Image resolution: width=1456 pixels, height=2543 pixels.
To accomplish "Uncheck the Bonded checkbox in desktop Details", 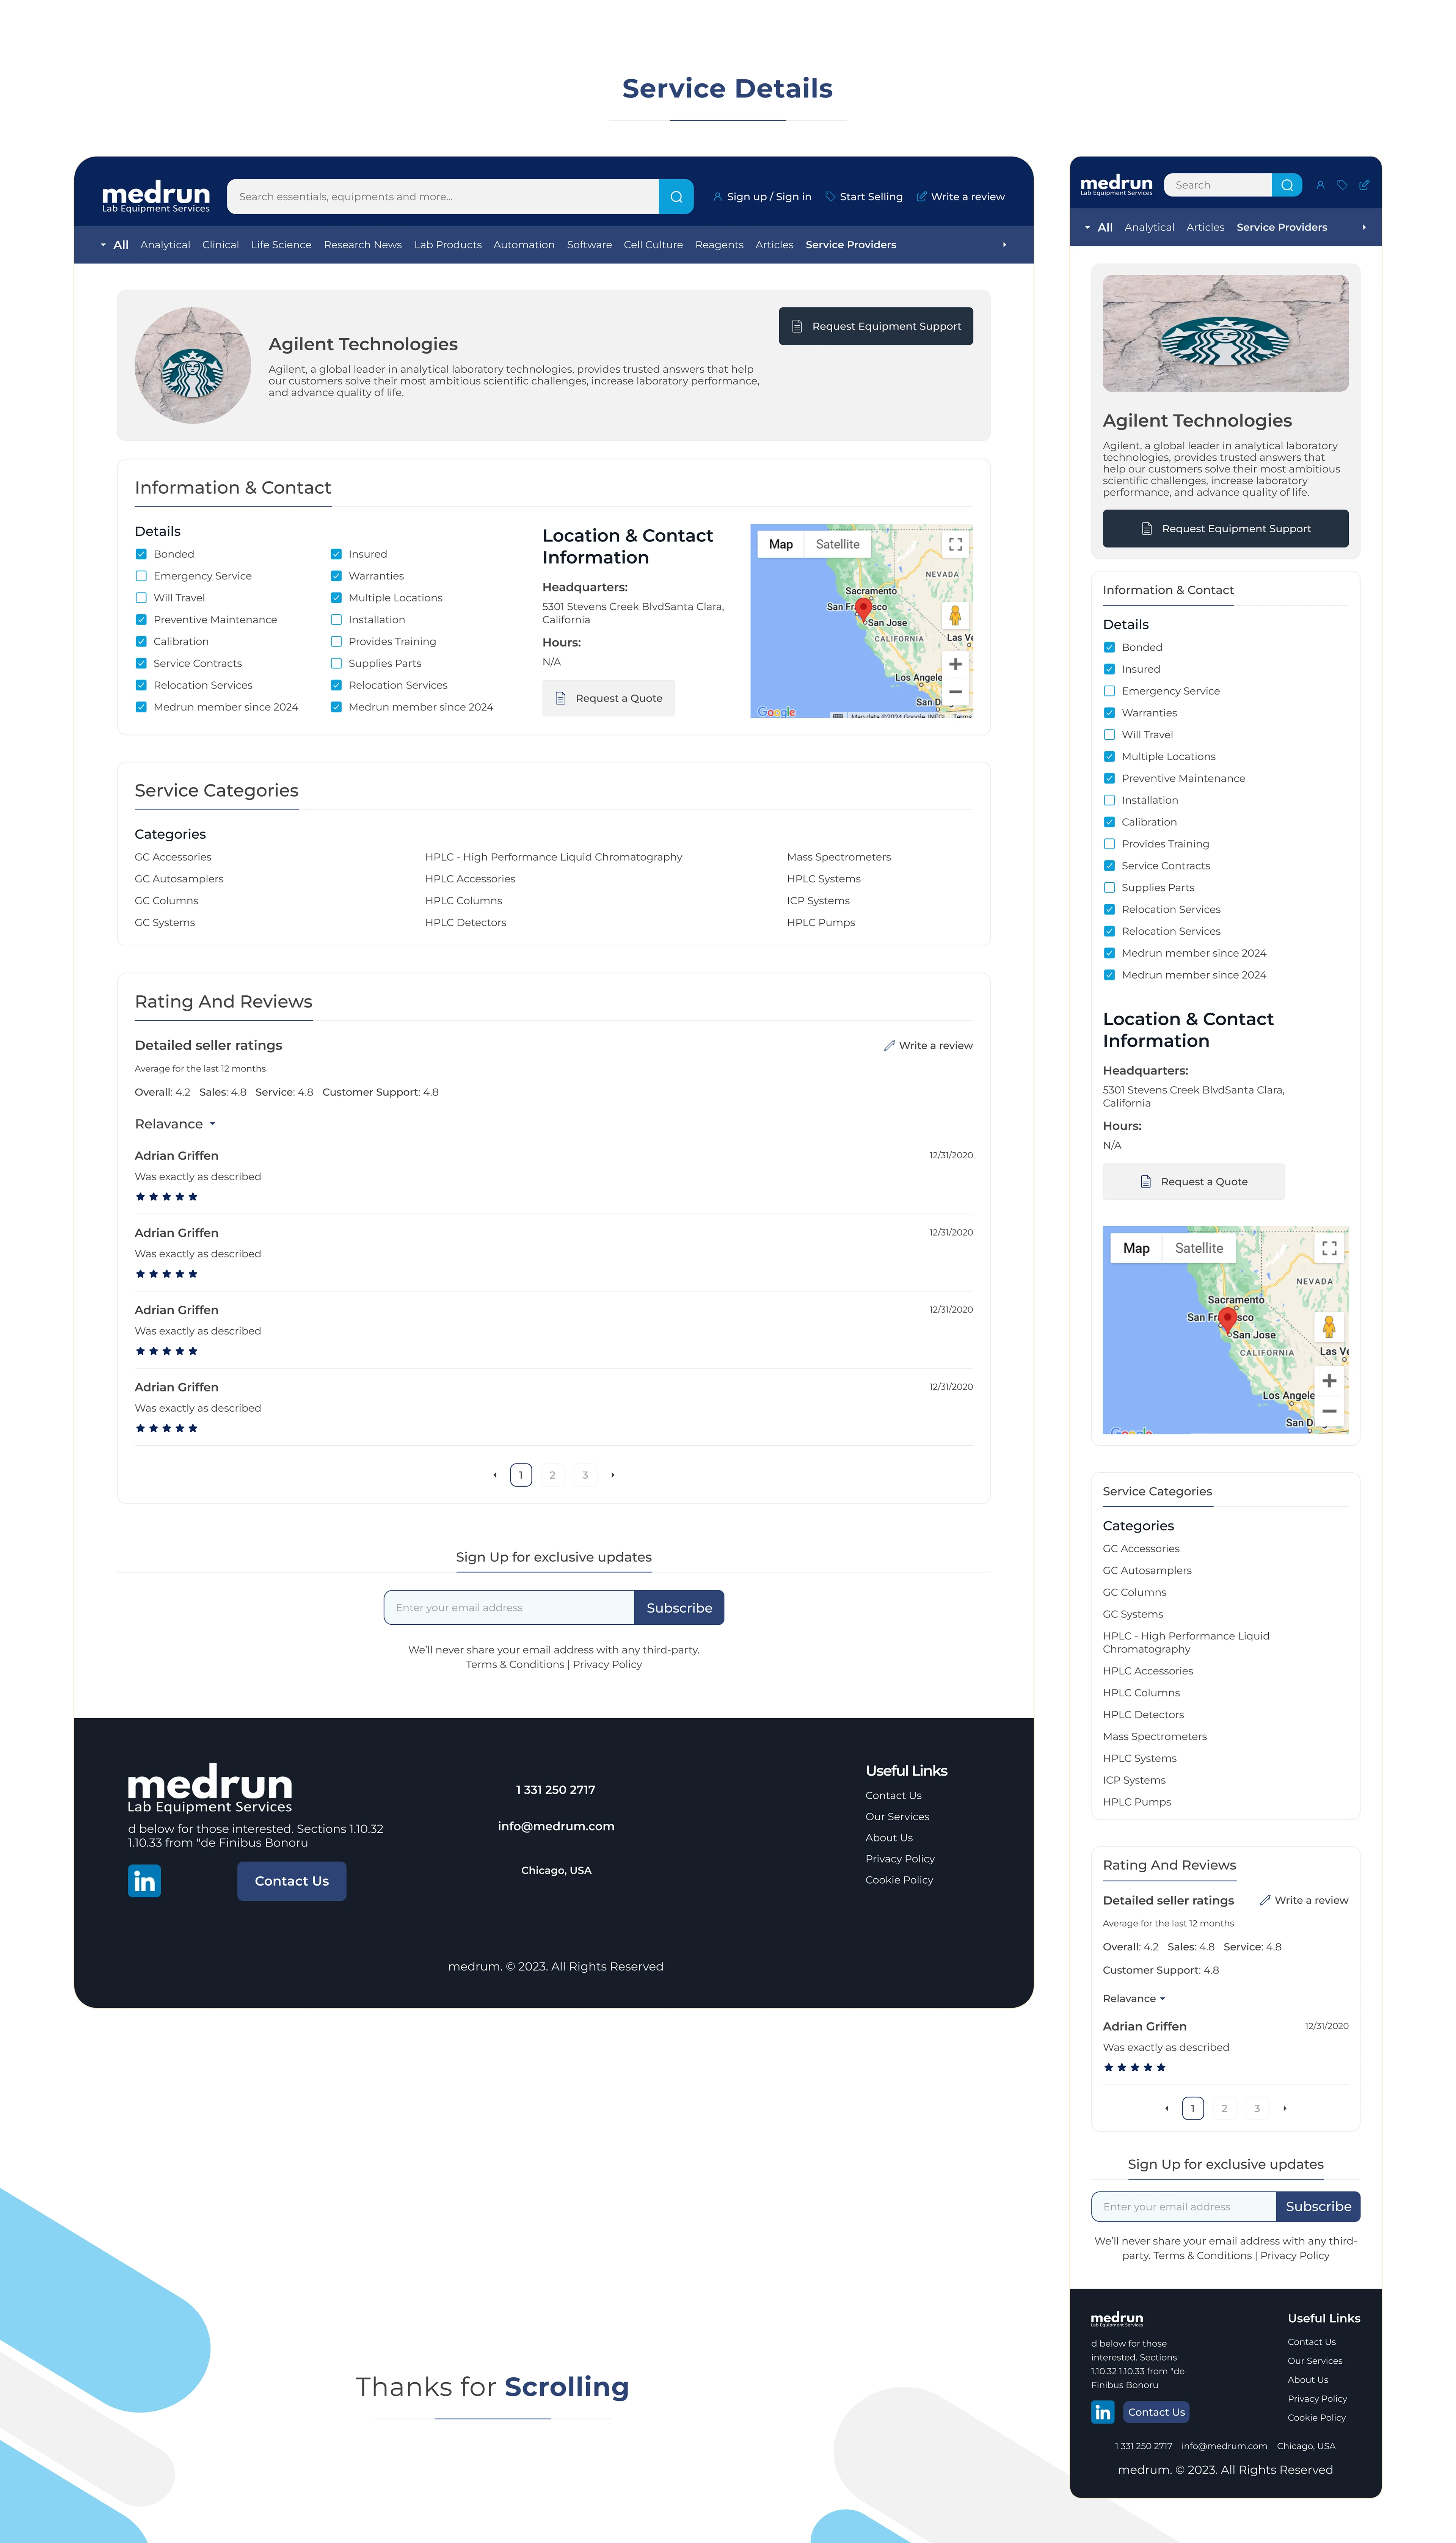I will (x=141, y=554).
